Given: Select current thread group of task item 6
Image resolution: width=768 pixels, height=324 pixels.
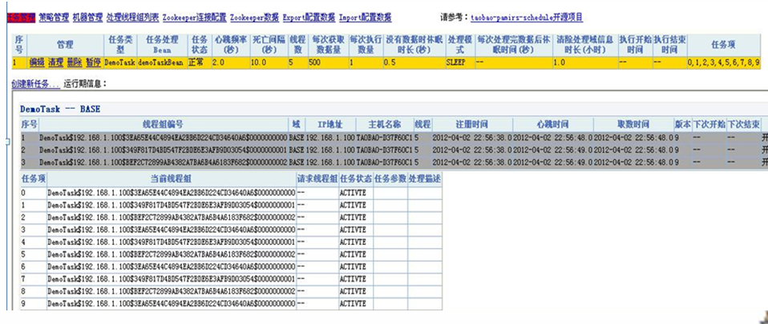Looking at the screenshot, I should 172,266.
